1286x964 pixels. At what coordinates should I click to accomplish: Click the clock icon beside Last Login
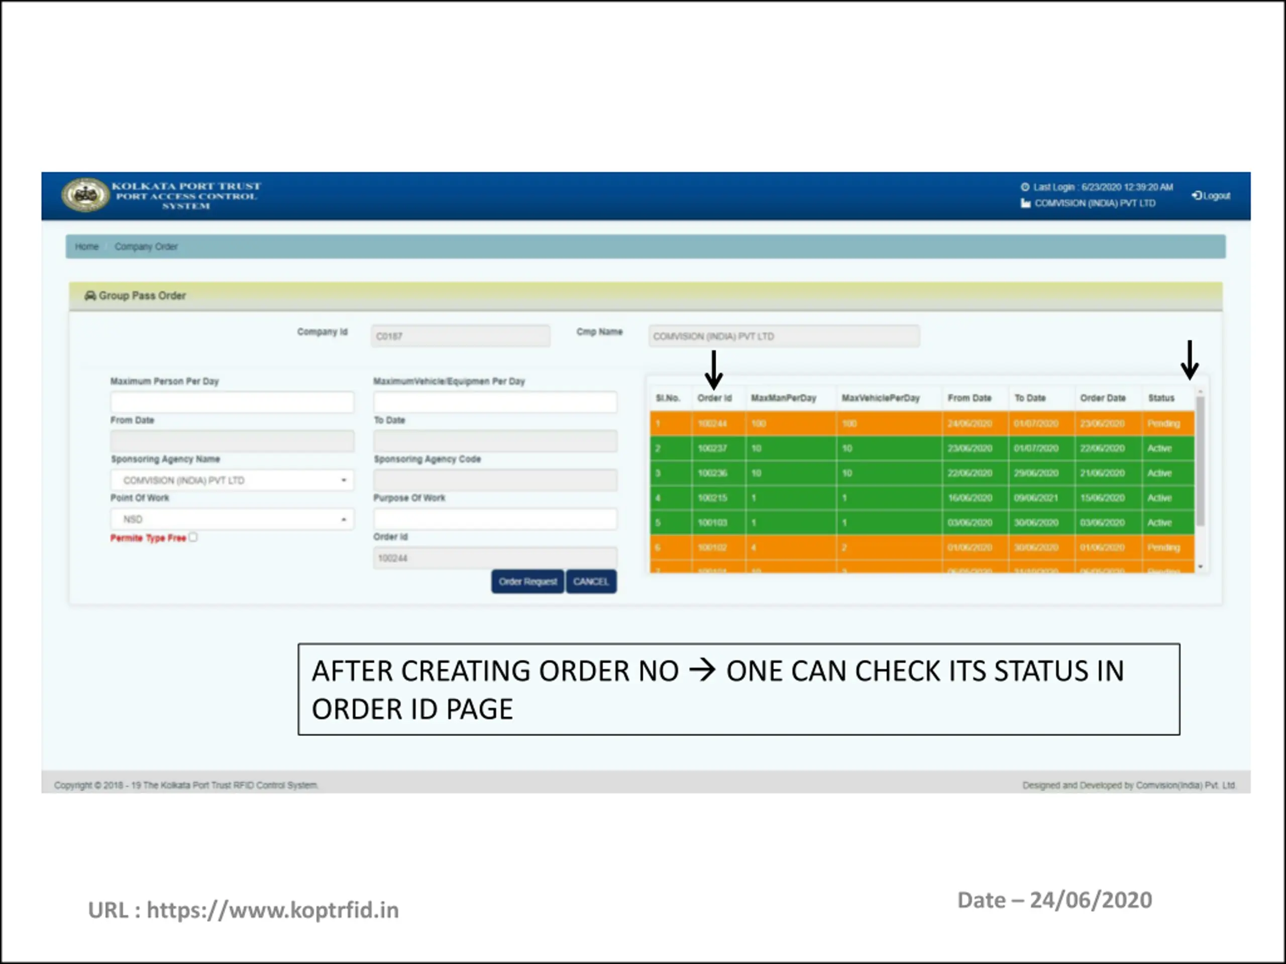pyautogui.click(x=1025, y=187)
